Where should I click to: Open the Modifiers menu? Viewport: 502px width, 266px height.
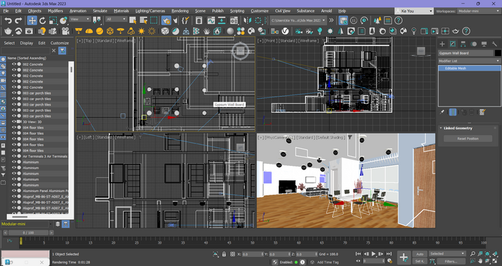(x=55, y=11)
